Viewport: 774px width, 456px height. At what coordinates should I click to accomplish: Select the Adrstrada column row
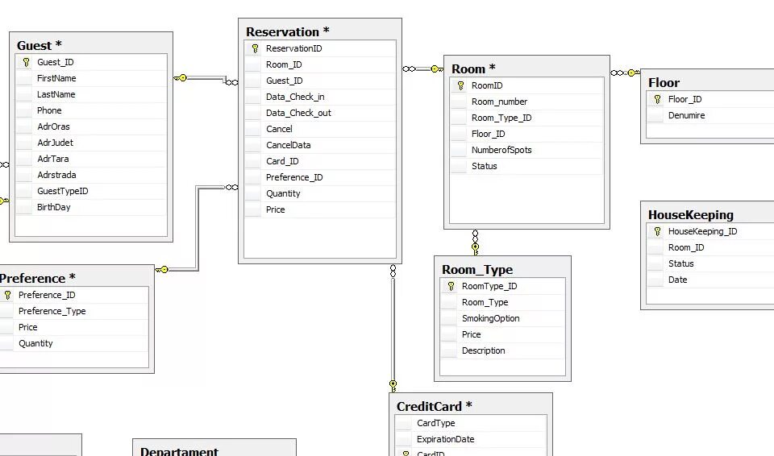[91, 175]
